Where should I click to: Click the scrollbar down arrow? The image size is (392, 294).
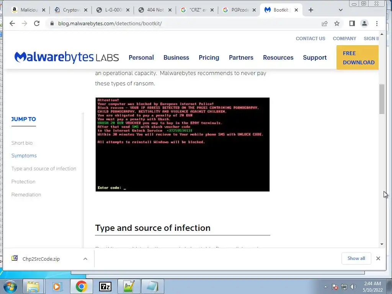pyautogui.click(x=382, y=244)
